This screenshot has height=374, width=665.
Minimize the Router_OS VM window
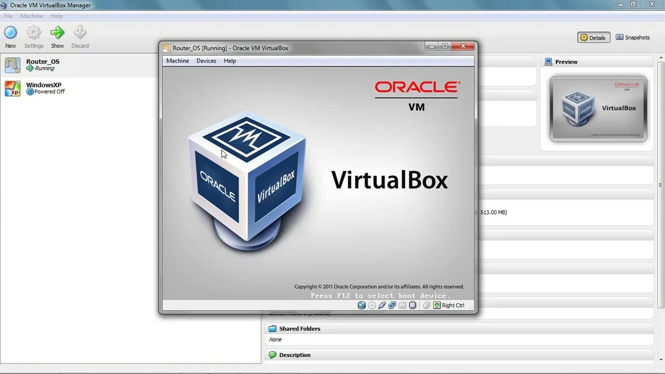[x=432, y=46]
